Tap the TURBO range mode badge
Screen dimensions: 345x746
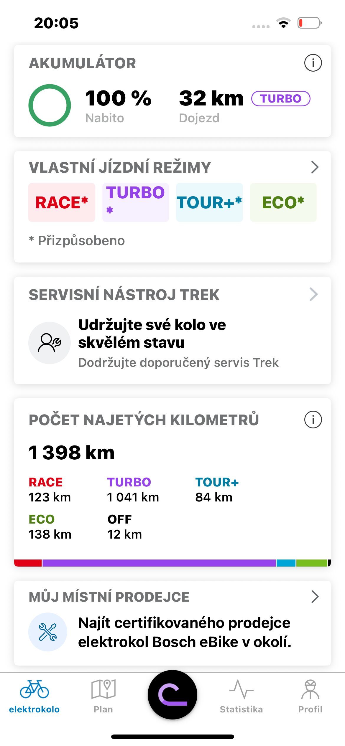(x=281, y=98)
